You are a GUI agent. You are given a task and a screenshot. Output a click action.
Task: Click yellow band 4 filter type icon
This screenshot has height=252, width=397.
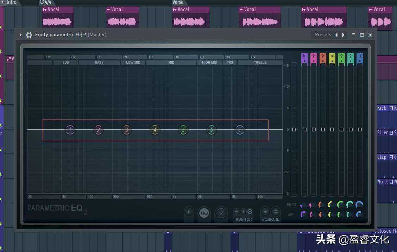coord(332,57)
